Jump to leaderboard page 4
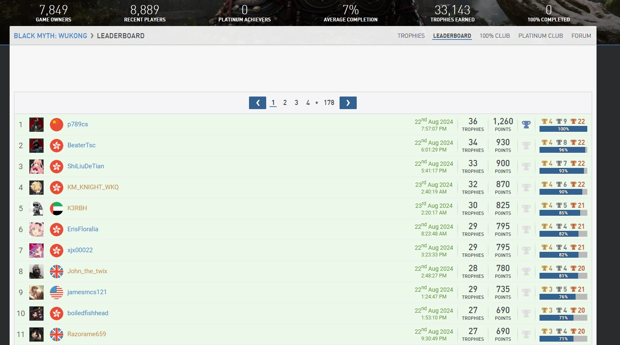 pos(308,103)
